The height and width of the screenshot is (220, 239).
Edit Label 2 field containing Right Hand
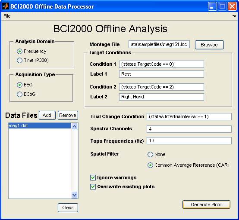161,97
